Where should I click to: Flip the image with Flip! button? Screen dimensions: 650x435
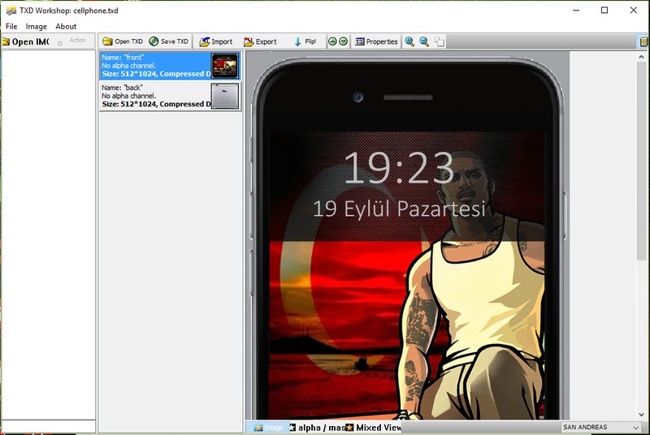click(x=305, y=41)
